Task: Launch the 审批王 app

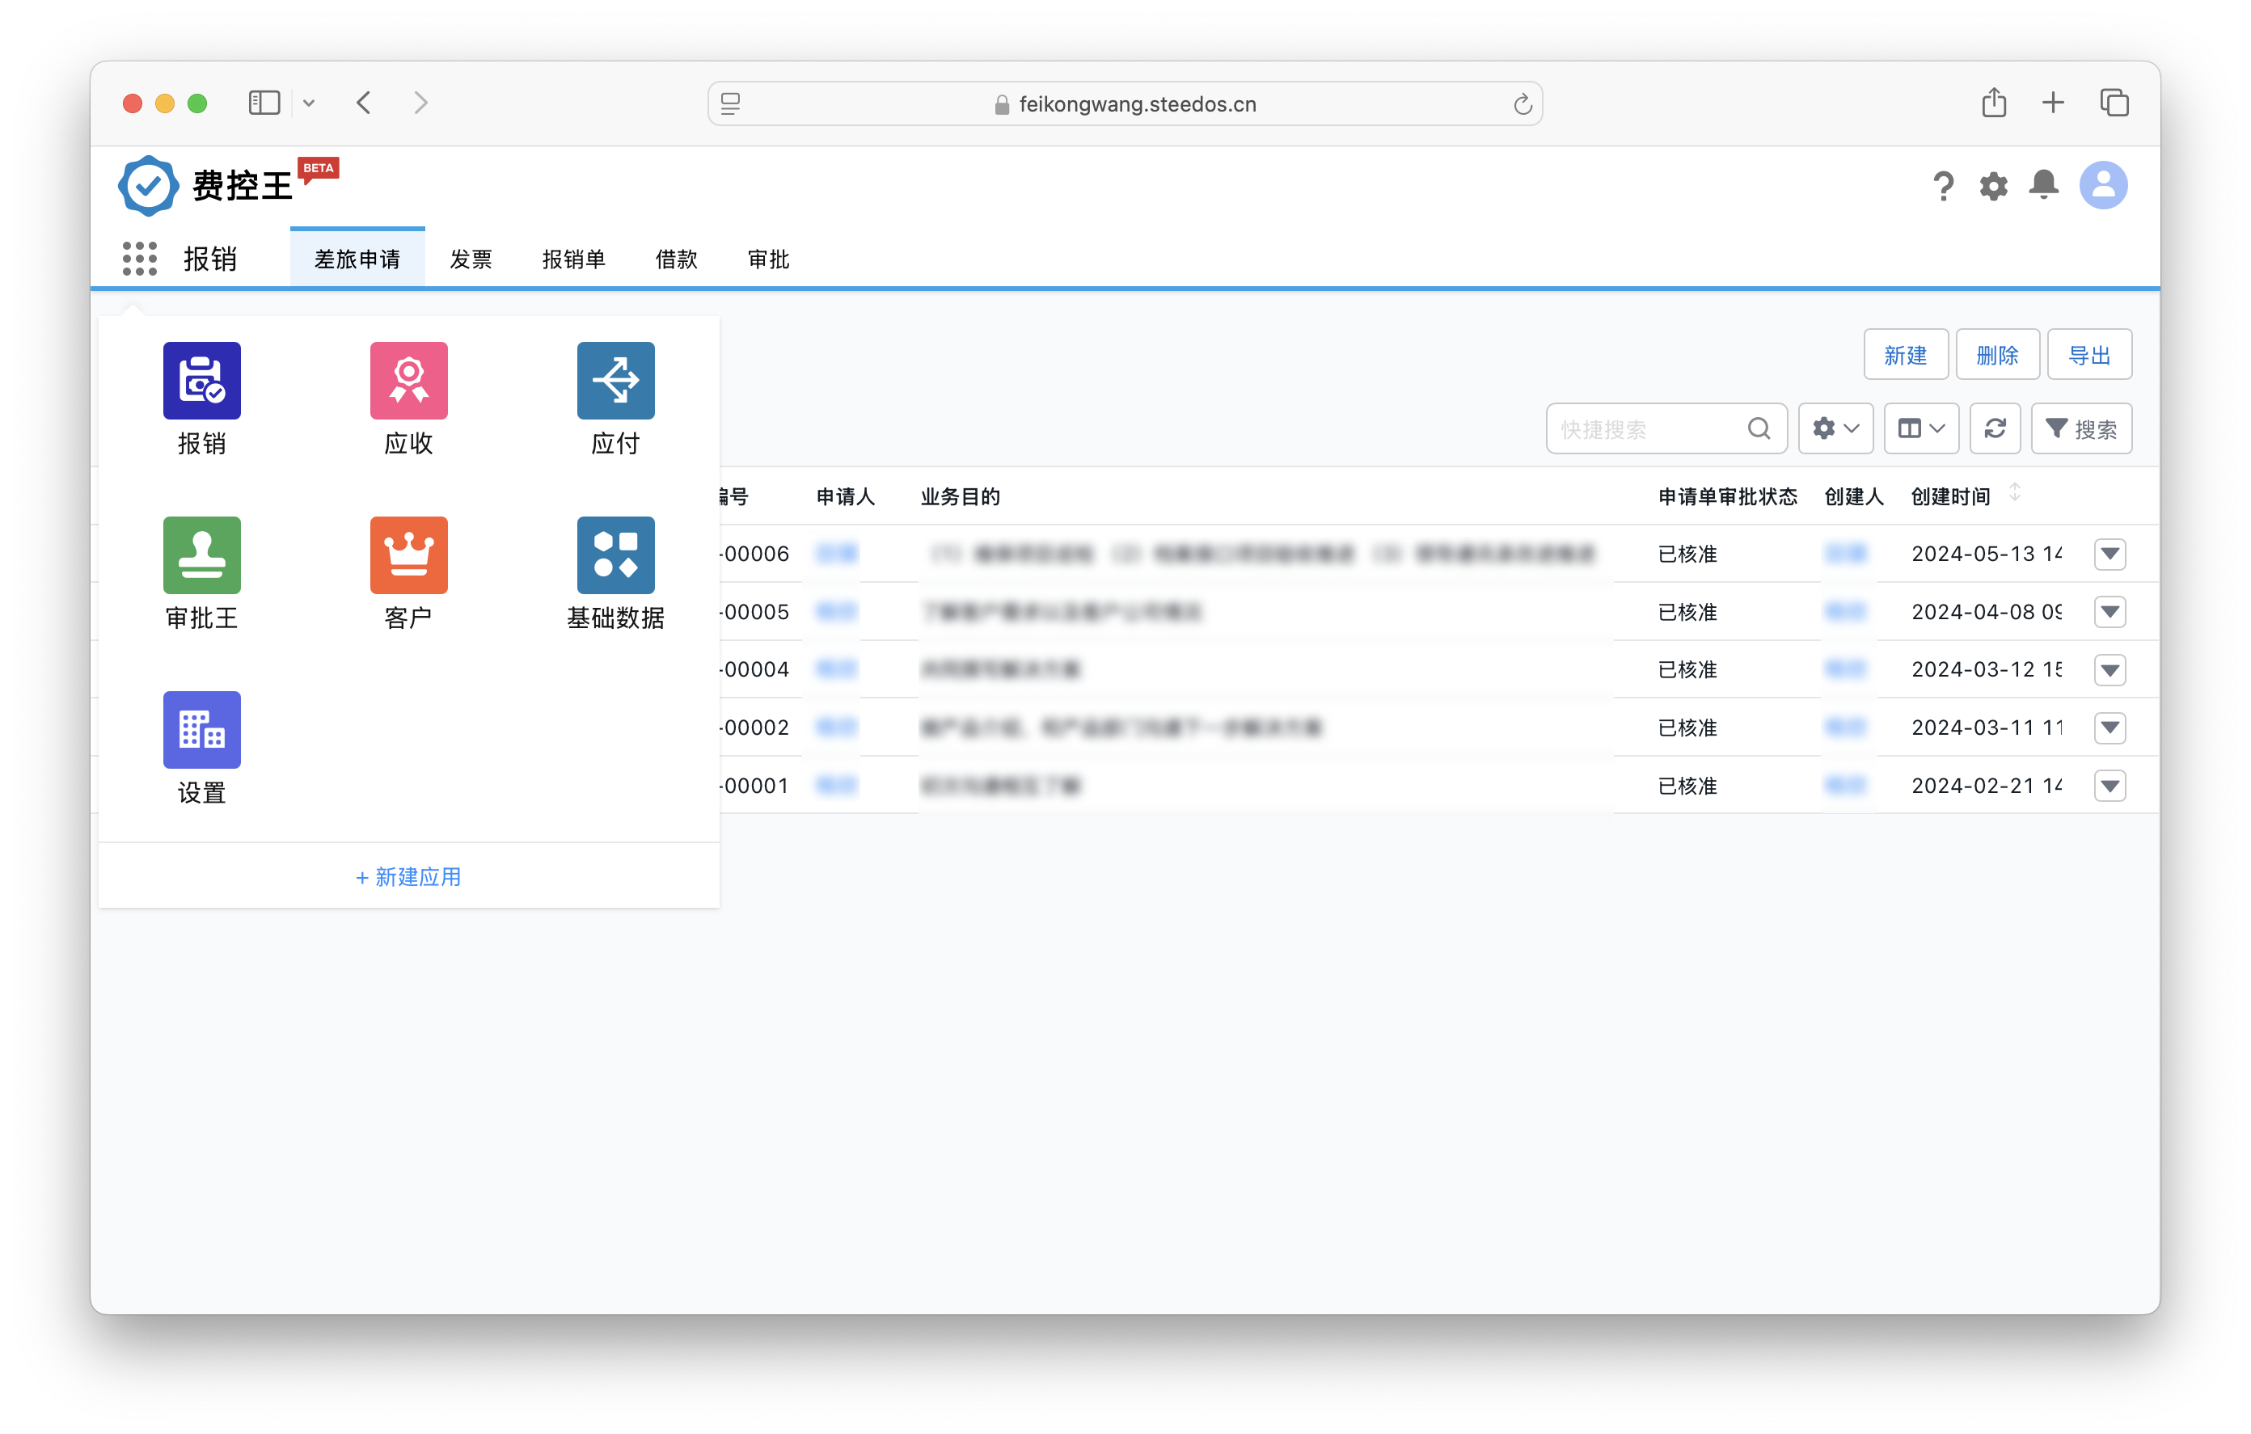Action: (202, 555)
